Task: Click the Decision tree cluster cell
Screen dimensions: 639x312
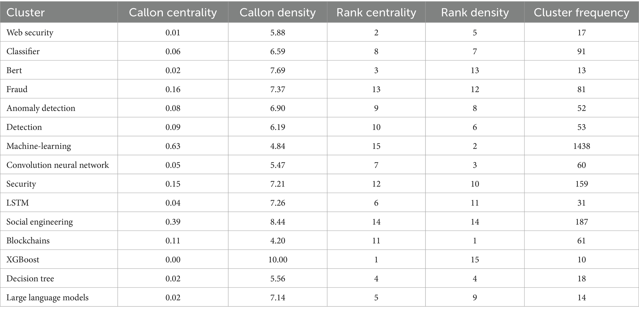Action: [x=30, y=279]
